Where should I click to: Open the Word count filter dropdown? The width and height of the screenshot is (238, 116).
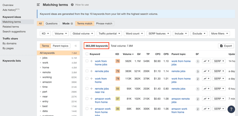coord(134,34)
